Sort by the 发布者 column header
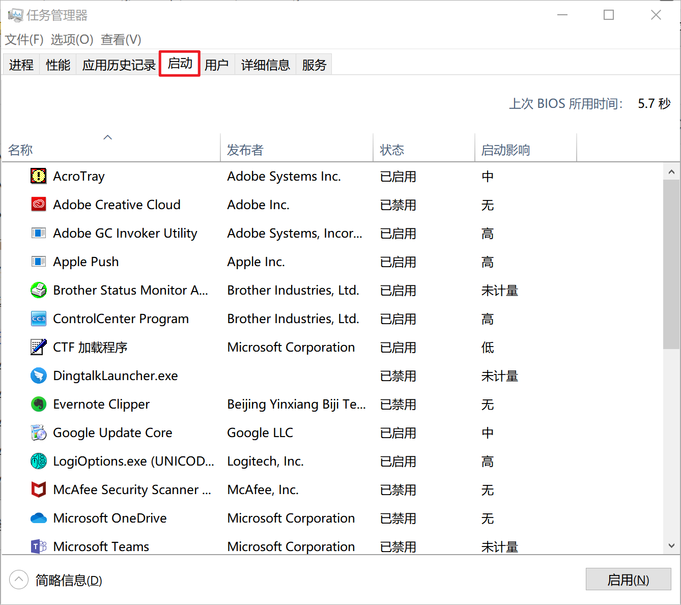The image size is (681, 605). click(x=297, y=147)
